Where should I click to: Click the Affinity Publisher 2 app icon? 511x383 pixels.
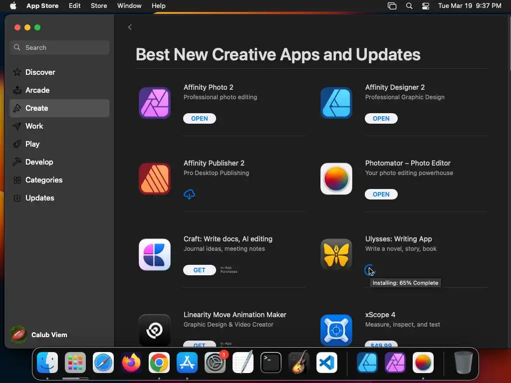pos(155,179)
